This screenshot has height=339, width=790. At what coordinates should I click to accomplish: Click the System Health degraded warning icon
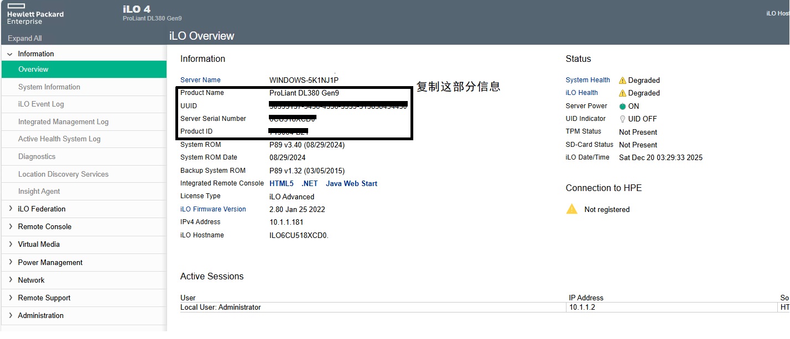point(622,80)
